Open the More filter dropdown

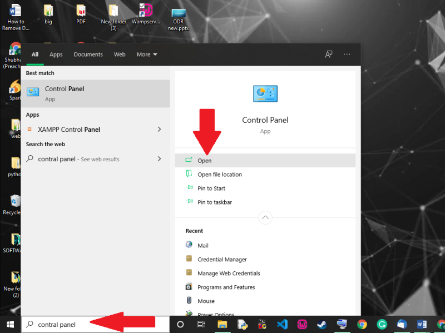[147, 54]
